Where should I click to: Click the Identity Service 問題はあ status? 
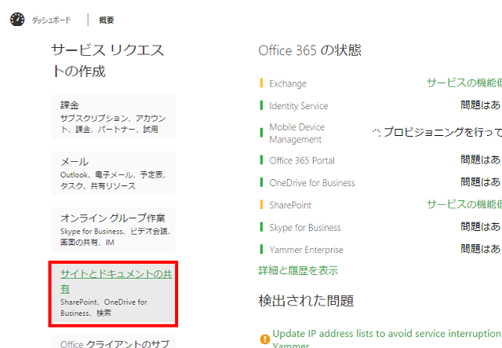[x=481, y=105]
